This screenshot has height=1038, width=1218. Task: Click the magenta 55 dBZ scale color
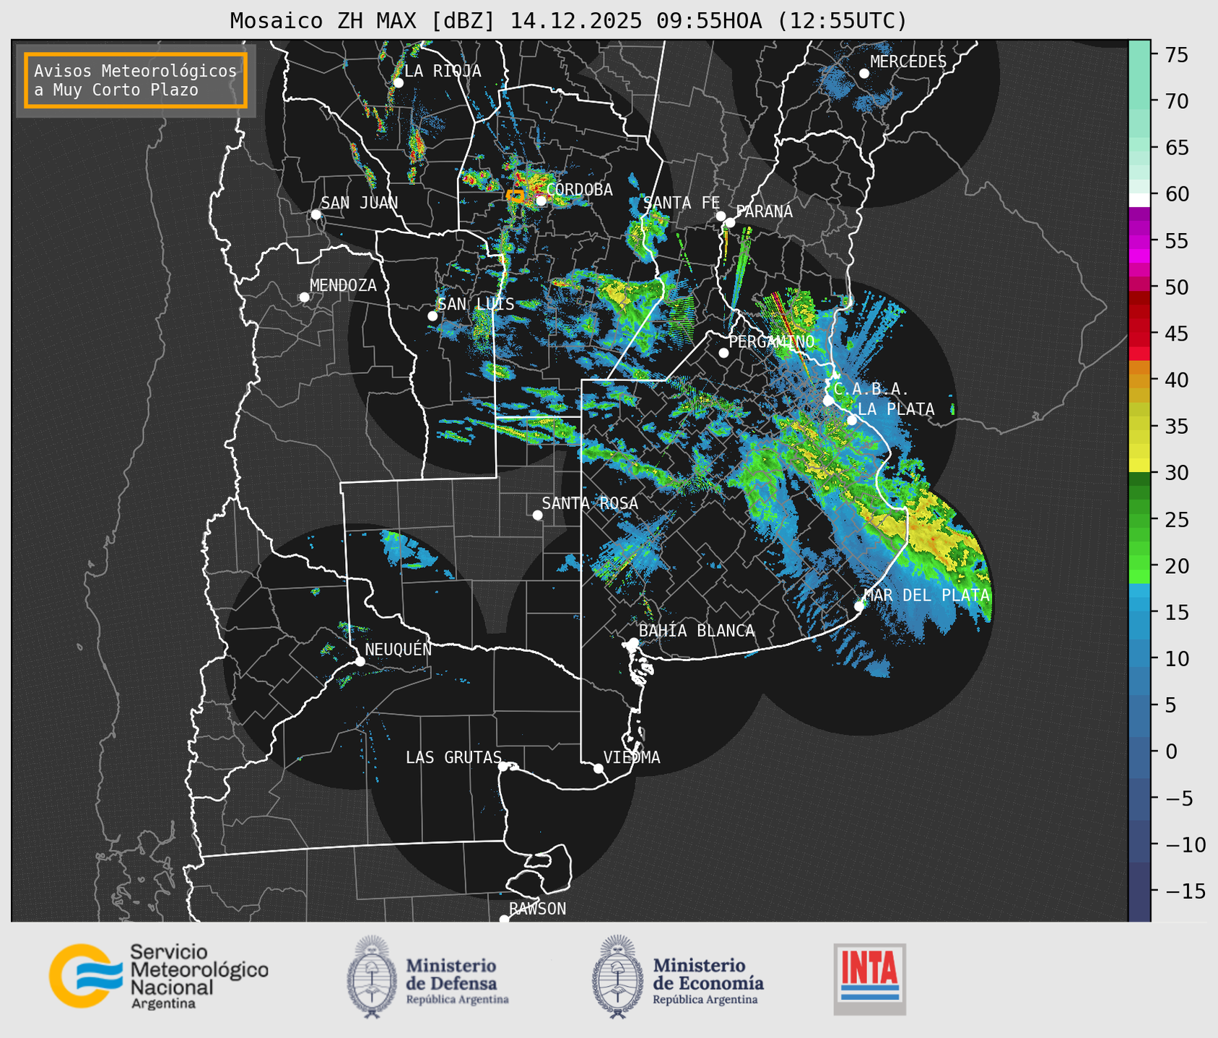coord(1139,240)
